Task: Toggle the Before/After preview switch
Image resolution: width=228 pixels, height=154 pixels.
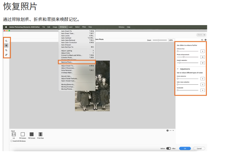Action: coord(169,148)
